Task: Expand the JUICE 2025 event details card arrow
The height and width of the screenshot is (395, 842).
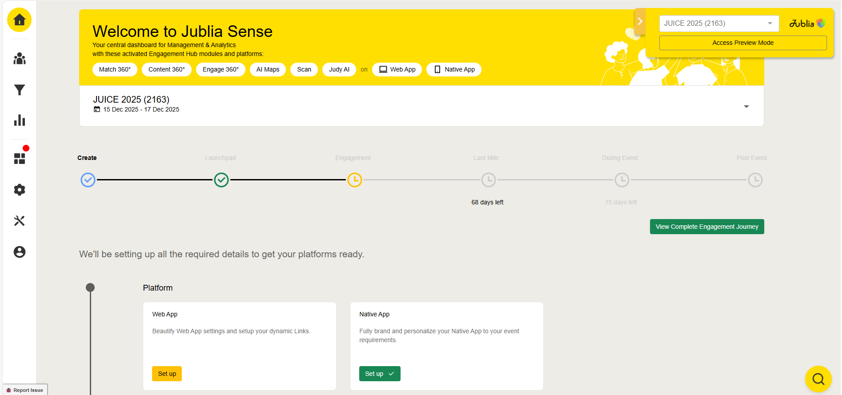Action: pos(746,106)
